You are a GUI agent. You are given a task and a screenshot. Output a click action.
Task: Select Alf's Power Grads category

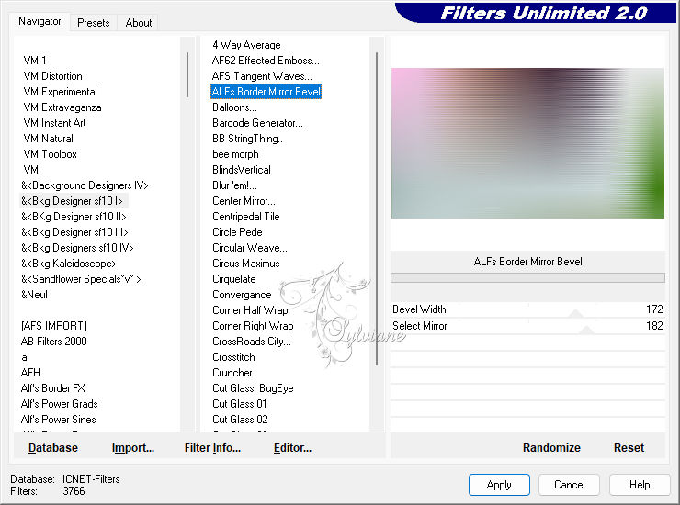click(60, 404)
